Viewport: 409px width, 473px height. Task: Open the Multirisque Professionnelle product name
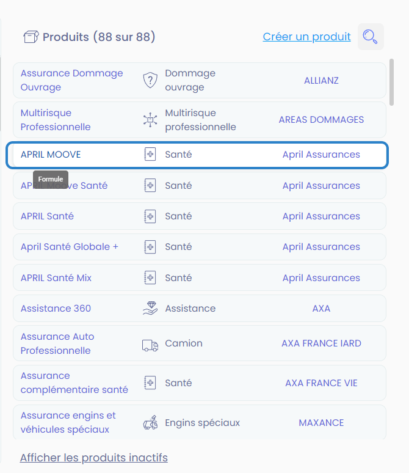56,120
